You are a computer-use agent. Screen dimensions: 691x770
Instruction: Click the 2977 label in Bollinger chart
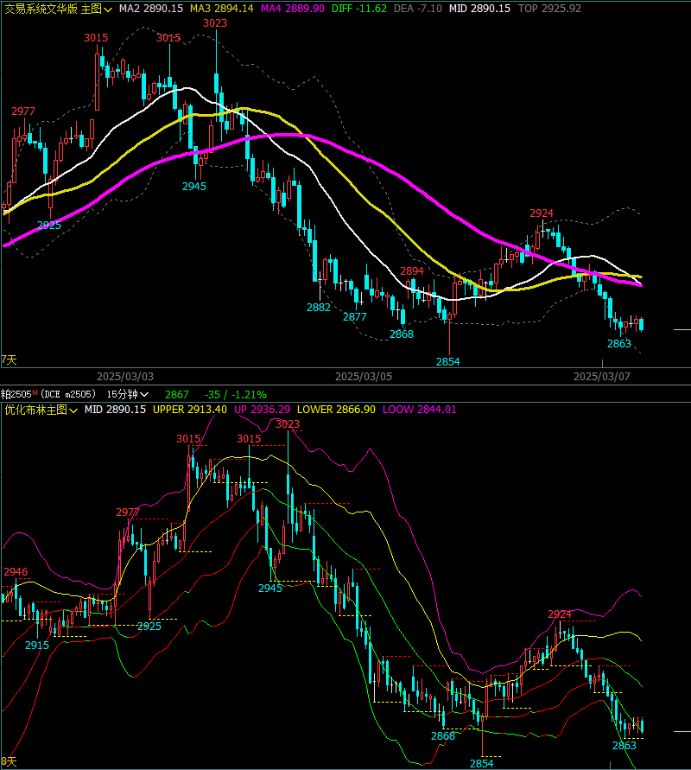point(128,512)
